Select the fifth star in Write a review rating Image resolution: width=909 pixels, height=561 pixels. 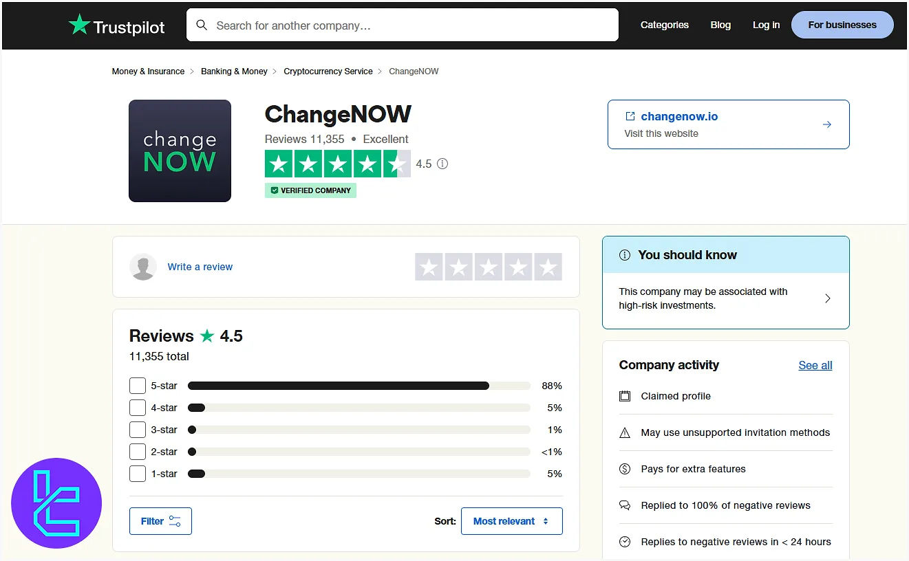548,267
